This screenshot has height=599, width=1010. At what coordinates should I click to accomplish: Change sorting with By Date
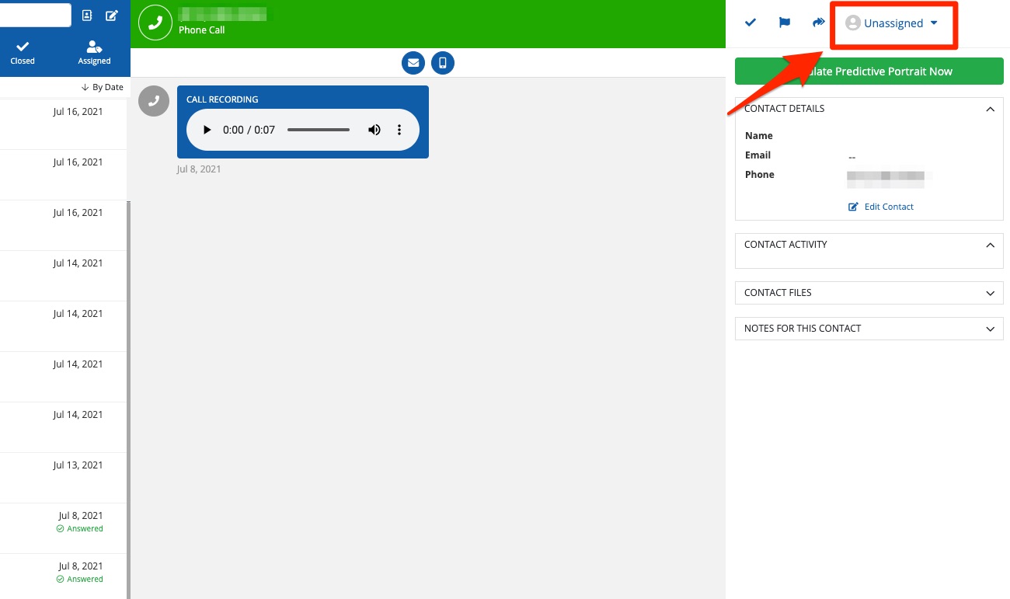tap(102, 87)
